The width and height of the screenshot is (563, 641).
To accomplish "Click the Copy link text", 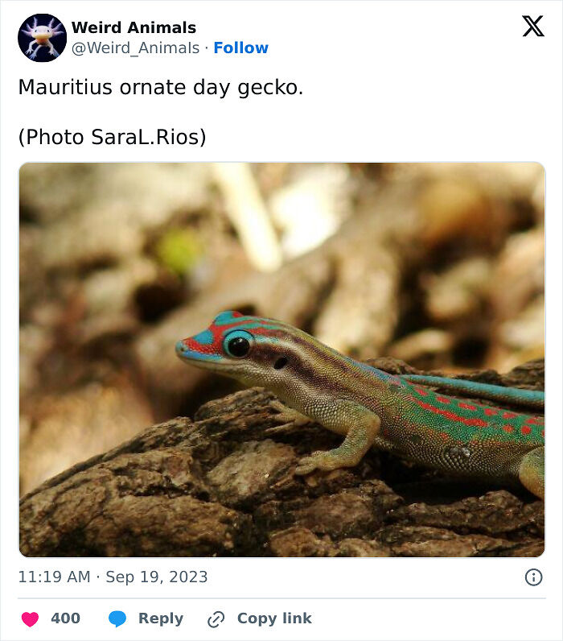I will (274, 618).
